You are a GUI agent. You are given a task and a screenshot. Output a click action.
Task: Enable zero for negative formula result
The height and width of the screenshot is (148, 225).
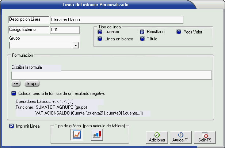coord(14,93)
